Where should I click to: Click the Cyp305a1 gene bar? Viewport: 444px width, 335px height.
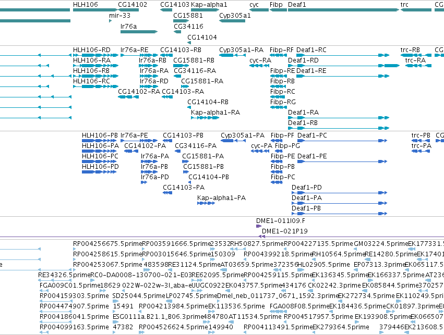(x=232, y=21)
